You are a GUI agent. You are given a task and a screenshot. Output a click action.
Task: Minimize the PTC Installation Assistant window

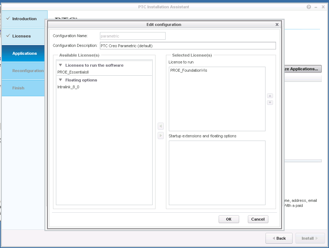coord(316,7)
